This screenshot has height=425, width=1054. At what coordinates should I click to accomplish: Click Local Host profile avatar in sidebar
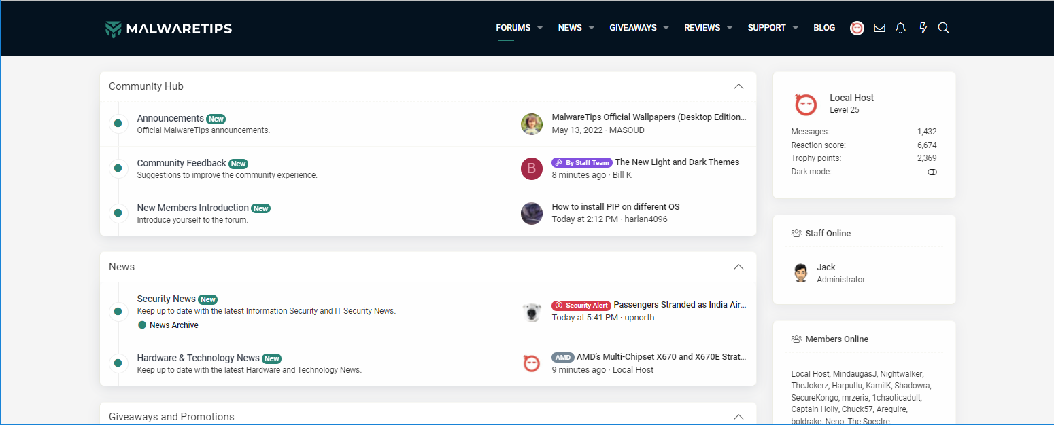click(x=806, y=105)
